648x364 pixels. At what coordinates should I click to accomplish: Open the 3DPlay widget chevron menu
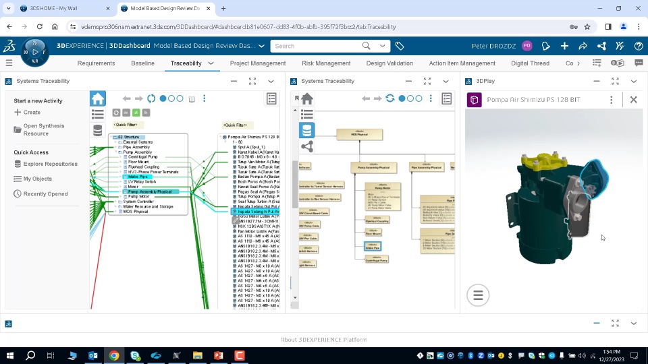(634, 82)
